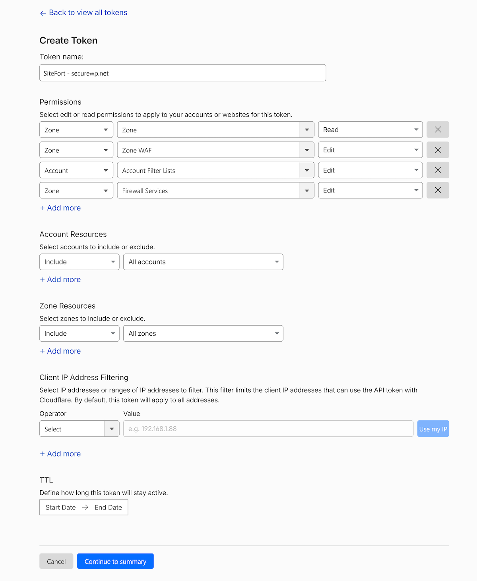The height and width of the screenshot is (581, 477).
Task: Open Include dropdown under Zone Resources
Action: point(79,333)
